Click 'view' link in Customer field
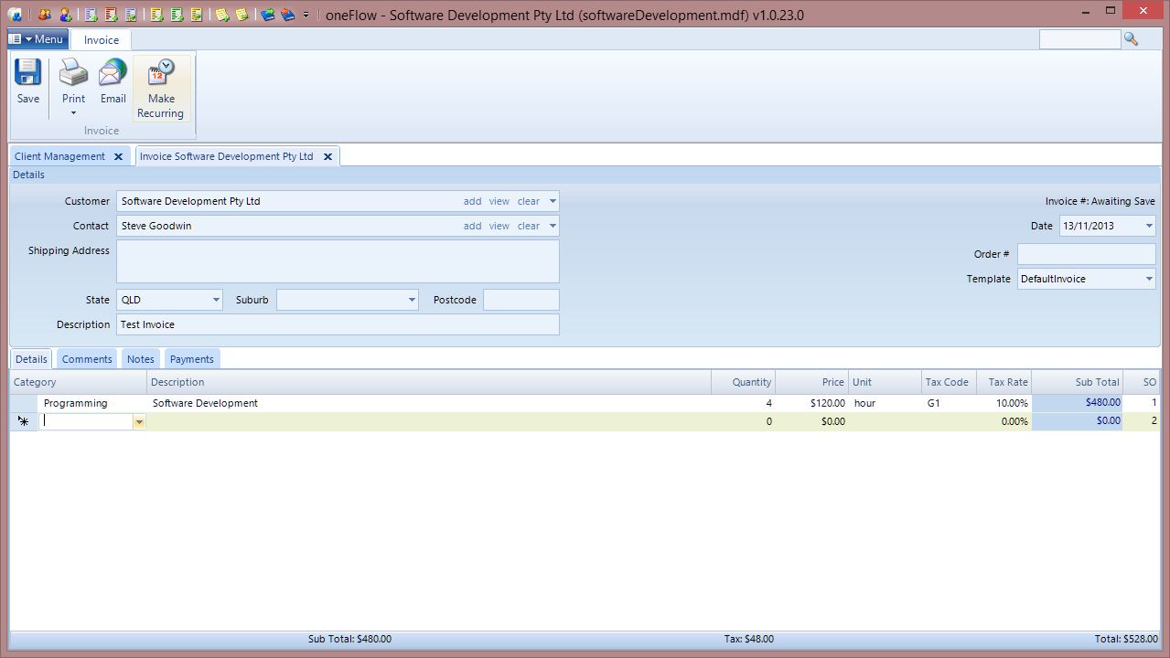Viewport: 1170px width, 658px height. pos(499,201)
